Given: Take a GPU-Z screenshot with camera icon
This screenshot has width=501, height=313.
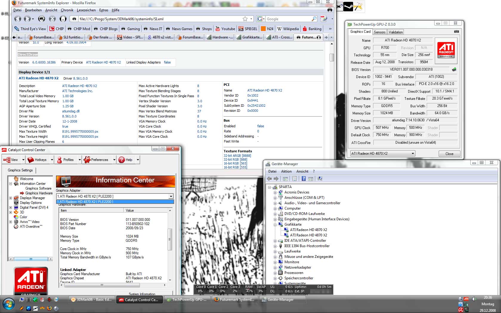Looking at the screenshot, I should [x=457, y=31].
